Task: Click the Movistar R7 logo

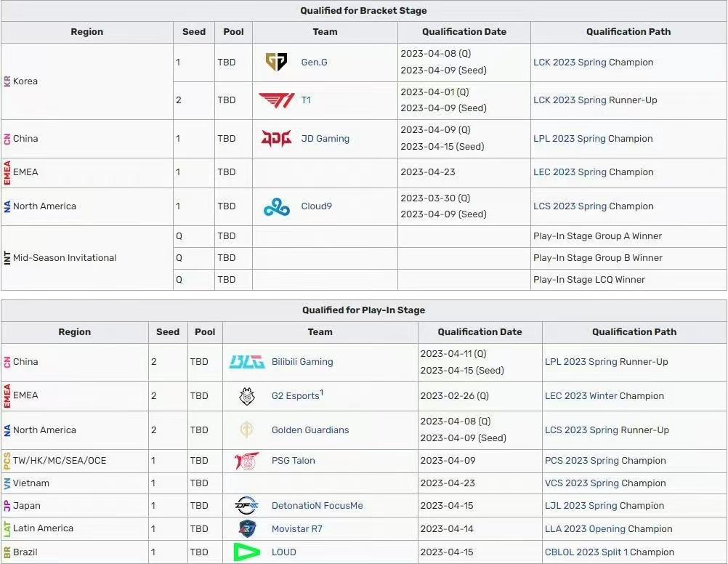Action: tap(247, 529)
